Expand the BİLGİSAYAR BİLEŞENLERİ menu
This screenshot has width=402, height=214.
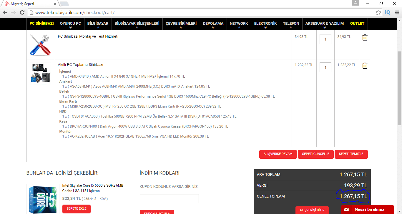tap(137, 24)
